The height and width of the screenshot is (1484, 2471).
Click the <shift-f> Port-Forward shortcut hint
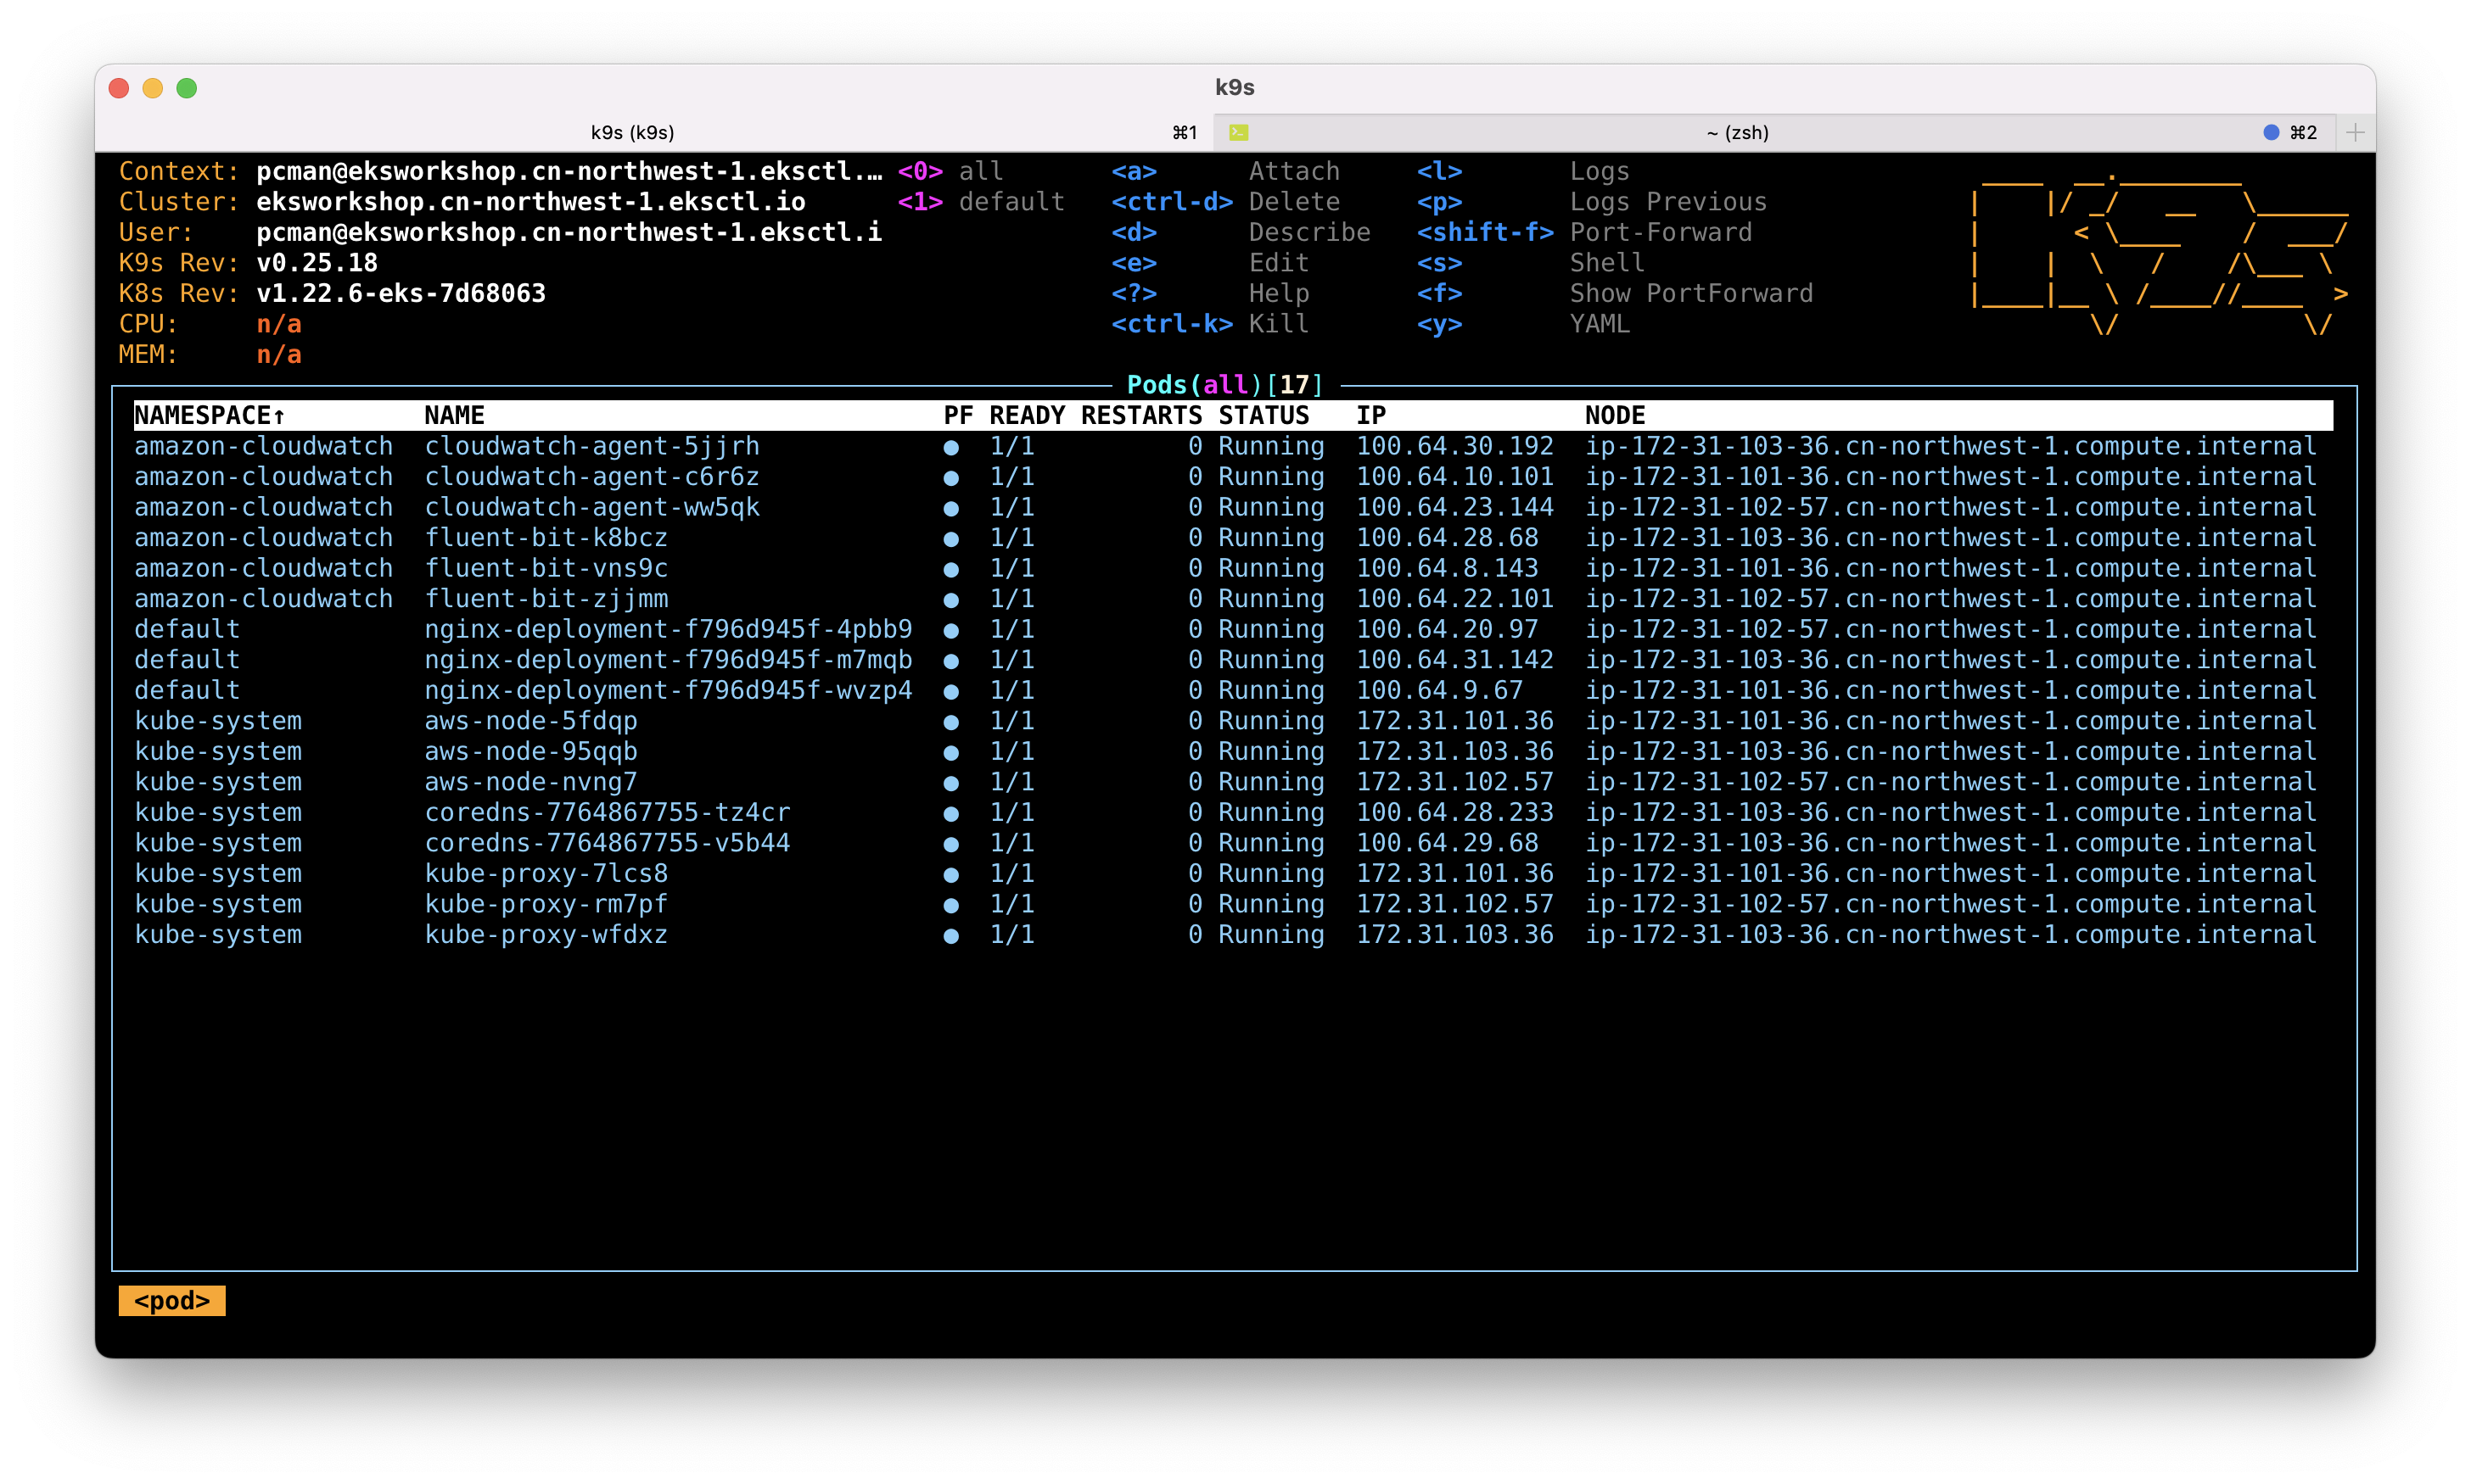1584,232
